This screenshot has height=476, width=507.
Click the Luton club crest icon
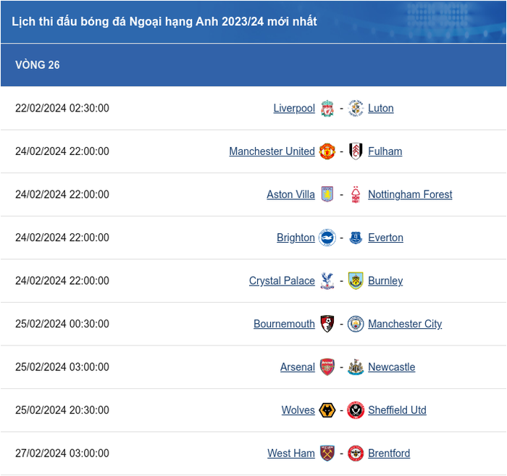[x=356, y=109]
